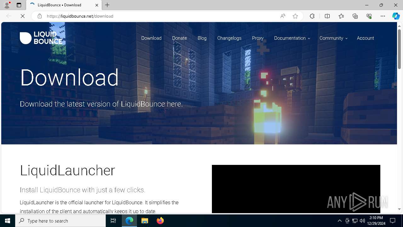Open tab actions menu icon
403x227 pixels.
[19, 5]
